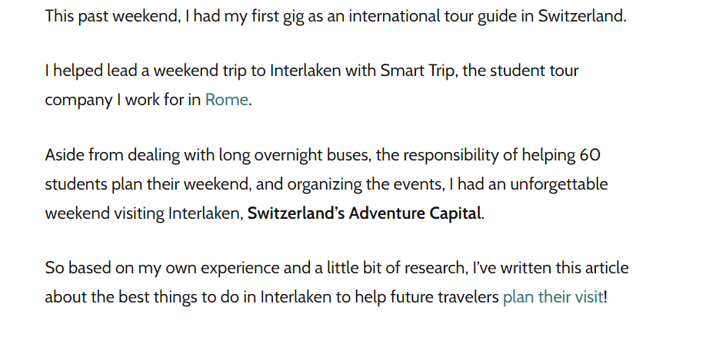This screenshot has width=706, height=347.
Task: Click the bold "Switzerland's Adventure Capital" text
Action: [364, 213]
